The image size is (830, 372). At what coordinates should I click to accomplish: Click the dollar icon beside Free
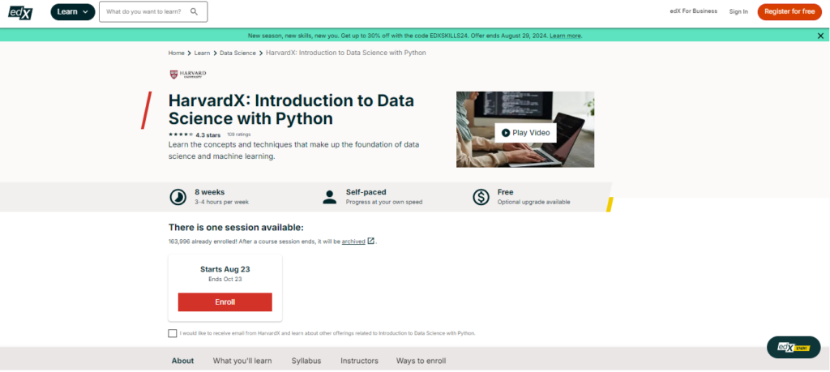click(x=481, y=197)
